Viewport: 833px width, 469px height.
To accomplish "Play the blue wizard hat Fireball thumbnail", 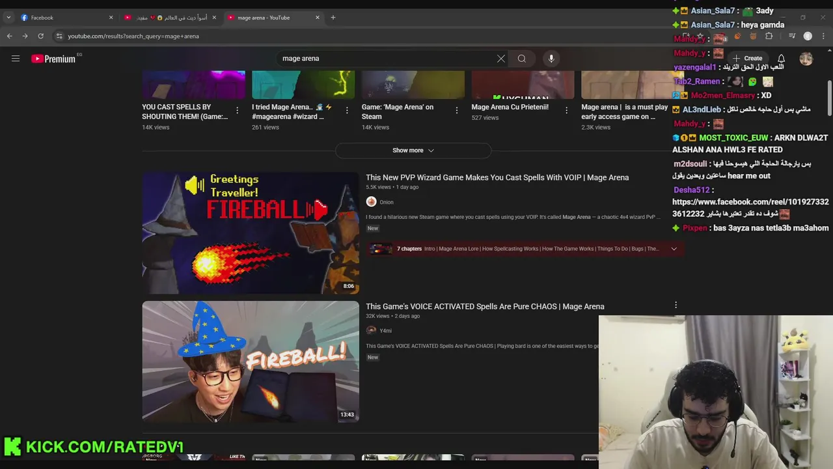I will coord(251,362).
